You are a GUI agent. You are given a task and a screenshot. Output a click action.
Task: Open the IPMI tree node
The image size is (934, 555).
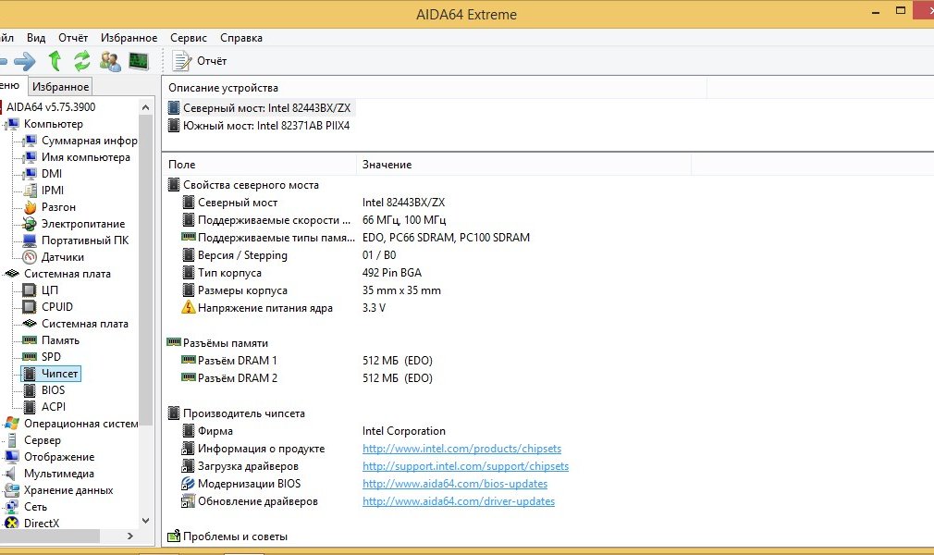point(53,191)
